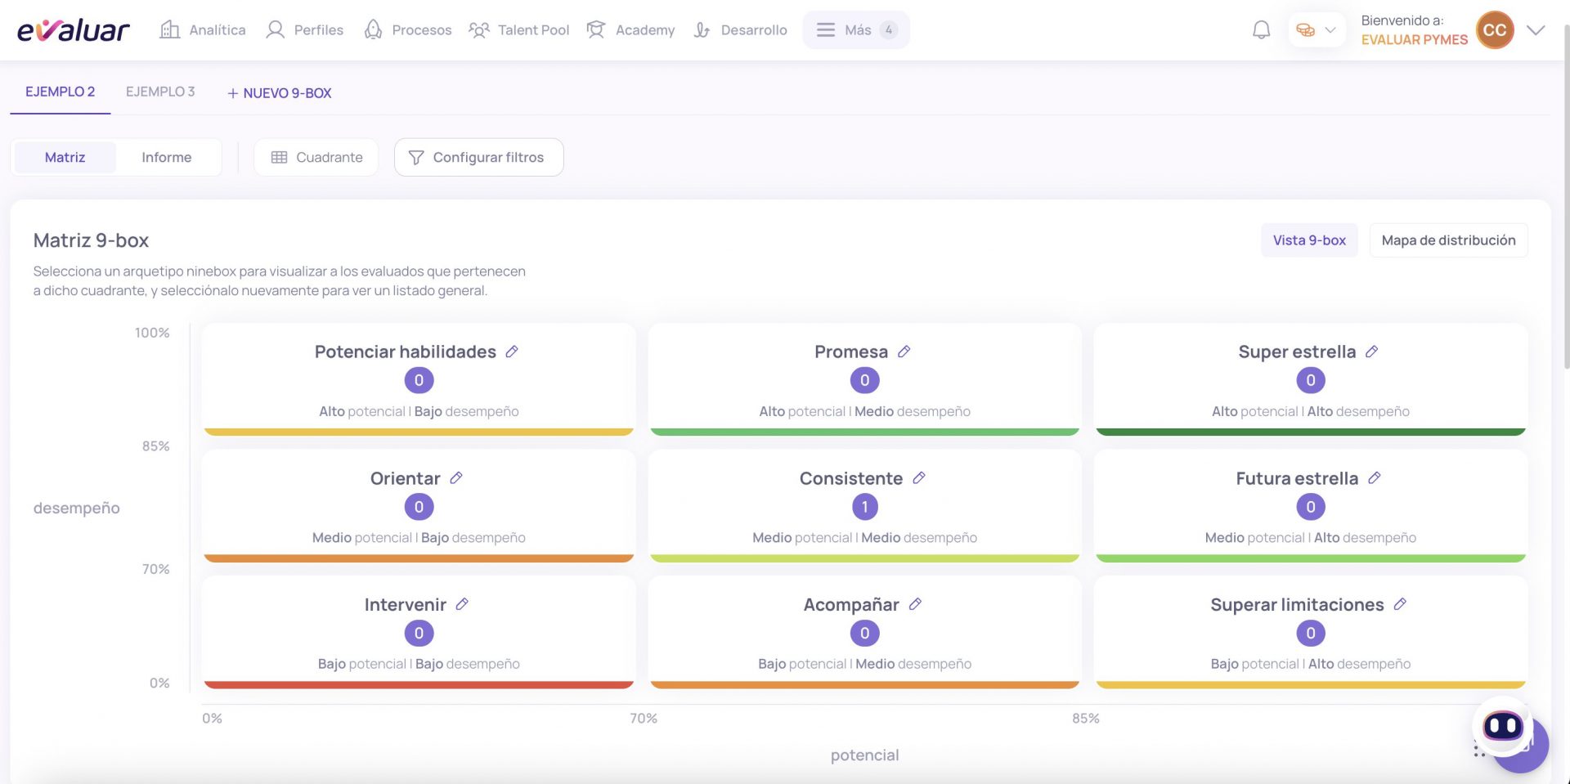This screenshot has width=1570, height=784.
Task: Edit the Super estrella label pencil
Action: pos(1371,352)
